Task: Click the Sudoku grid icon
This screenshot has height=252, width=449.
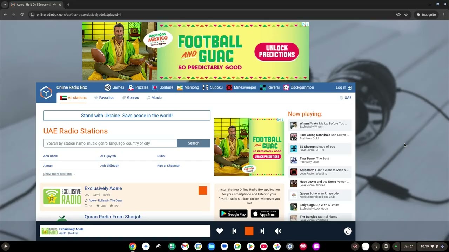Action: pos(205,87)
